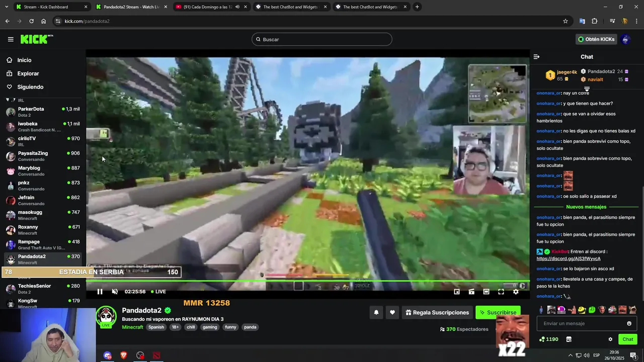This screenshot has height=362, width=644.
Task: Open cirilоTV channel in sidebar
Action: point(43,141)
